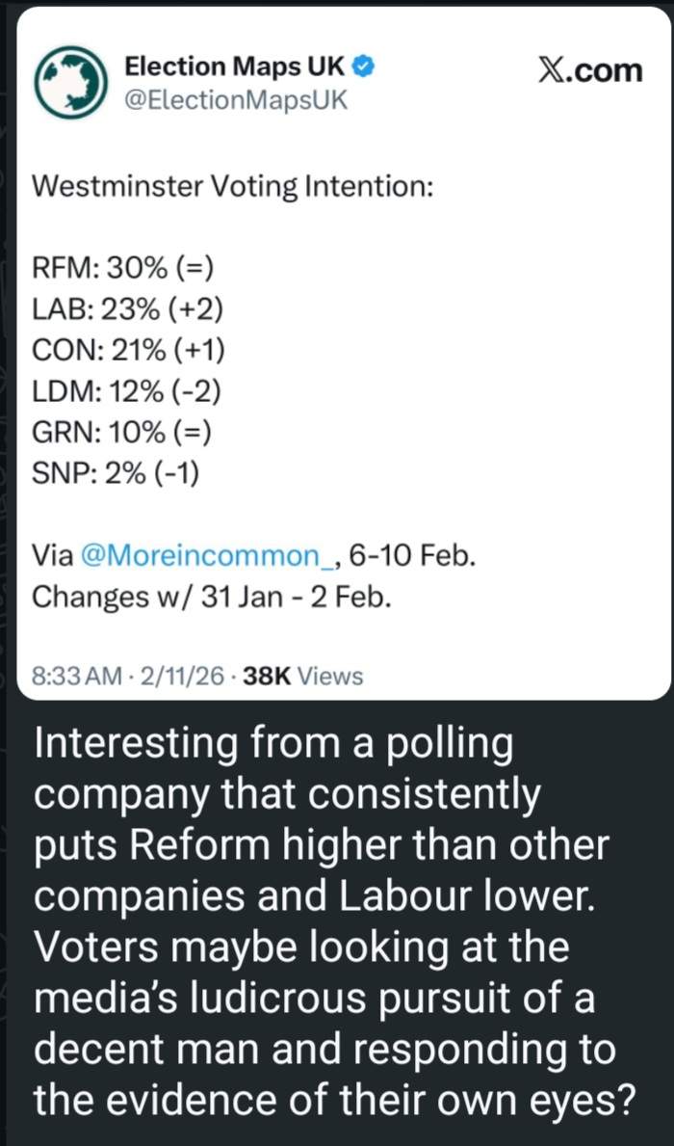Open the Election Maps UK display name
Screen dimensions: 674x1146
coord(235,67)
